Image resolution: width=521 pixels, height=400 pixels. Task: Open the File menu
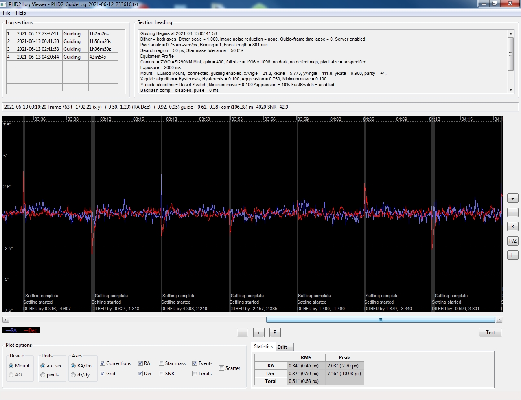point(7,13)
